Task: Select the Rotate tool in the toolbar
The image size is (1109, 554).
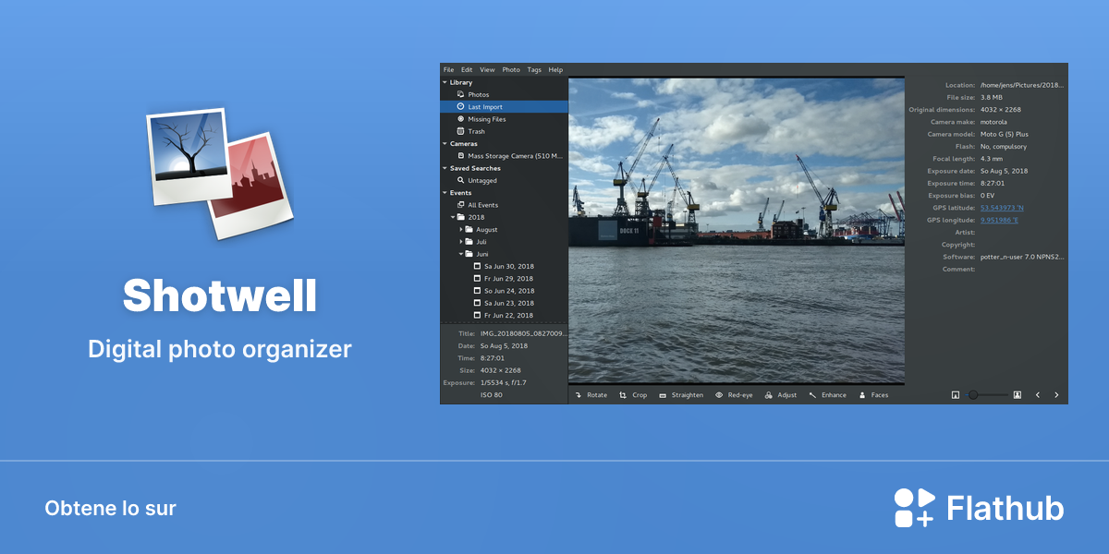Action: 591,395
